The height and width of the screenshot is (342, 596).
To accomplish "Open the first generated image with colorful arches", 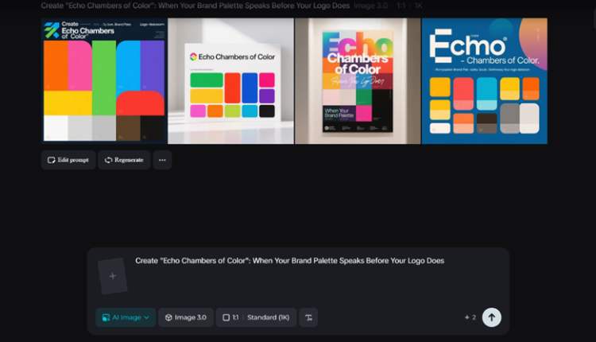I will (105, 80).
